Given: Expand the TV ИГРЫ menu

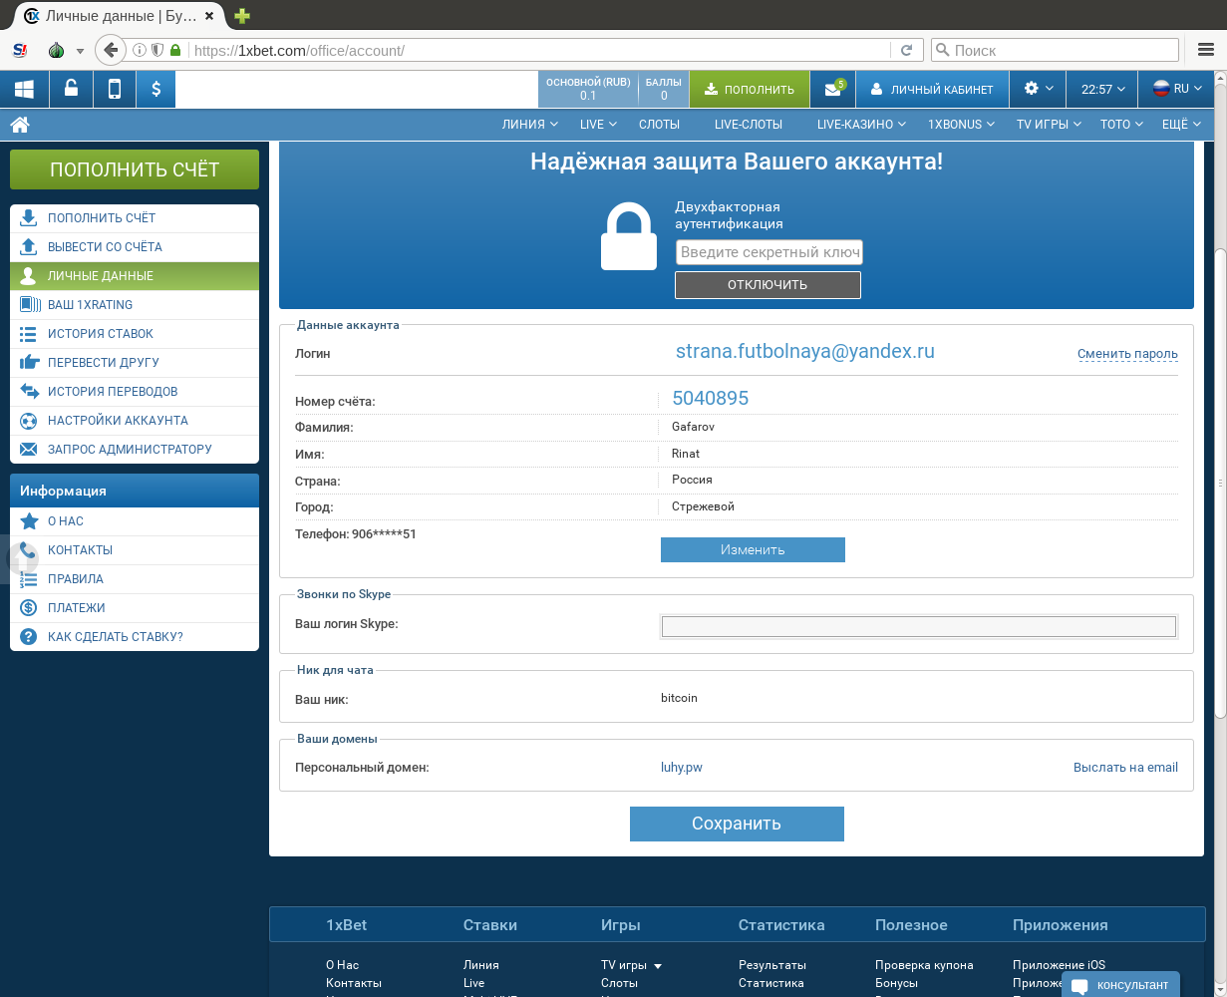Looking at the screenshot, I should pos(1050,125).
